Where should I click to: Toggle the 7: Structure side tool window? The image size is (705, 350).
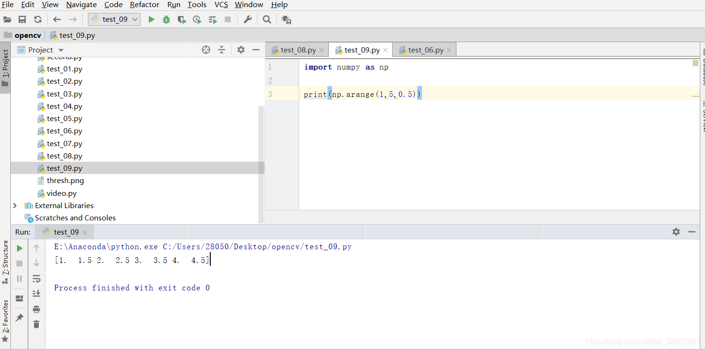coord(5,262)
